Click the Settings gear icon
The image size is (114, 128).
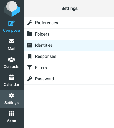point(11,95)
